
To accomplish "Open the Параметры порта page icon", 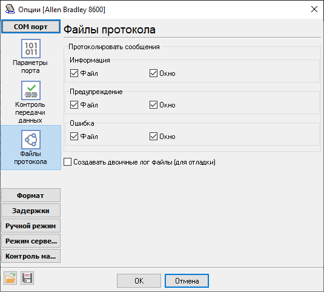I will pyautogui.click(x=31, y=49).
